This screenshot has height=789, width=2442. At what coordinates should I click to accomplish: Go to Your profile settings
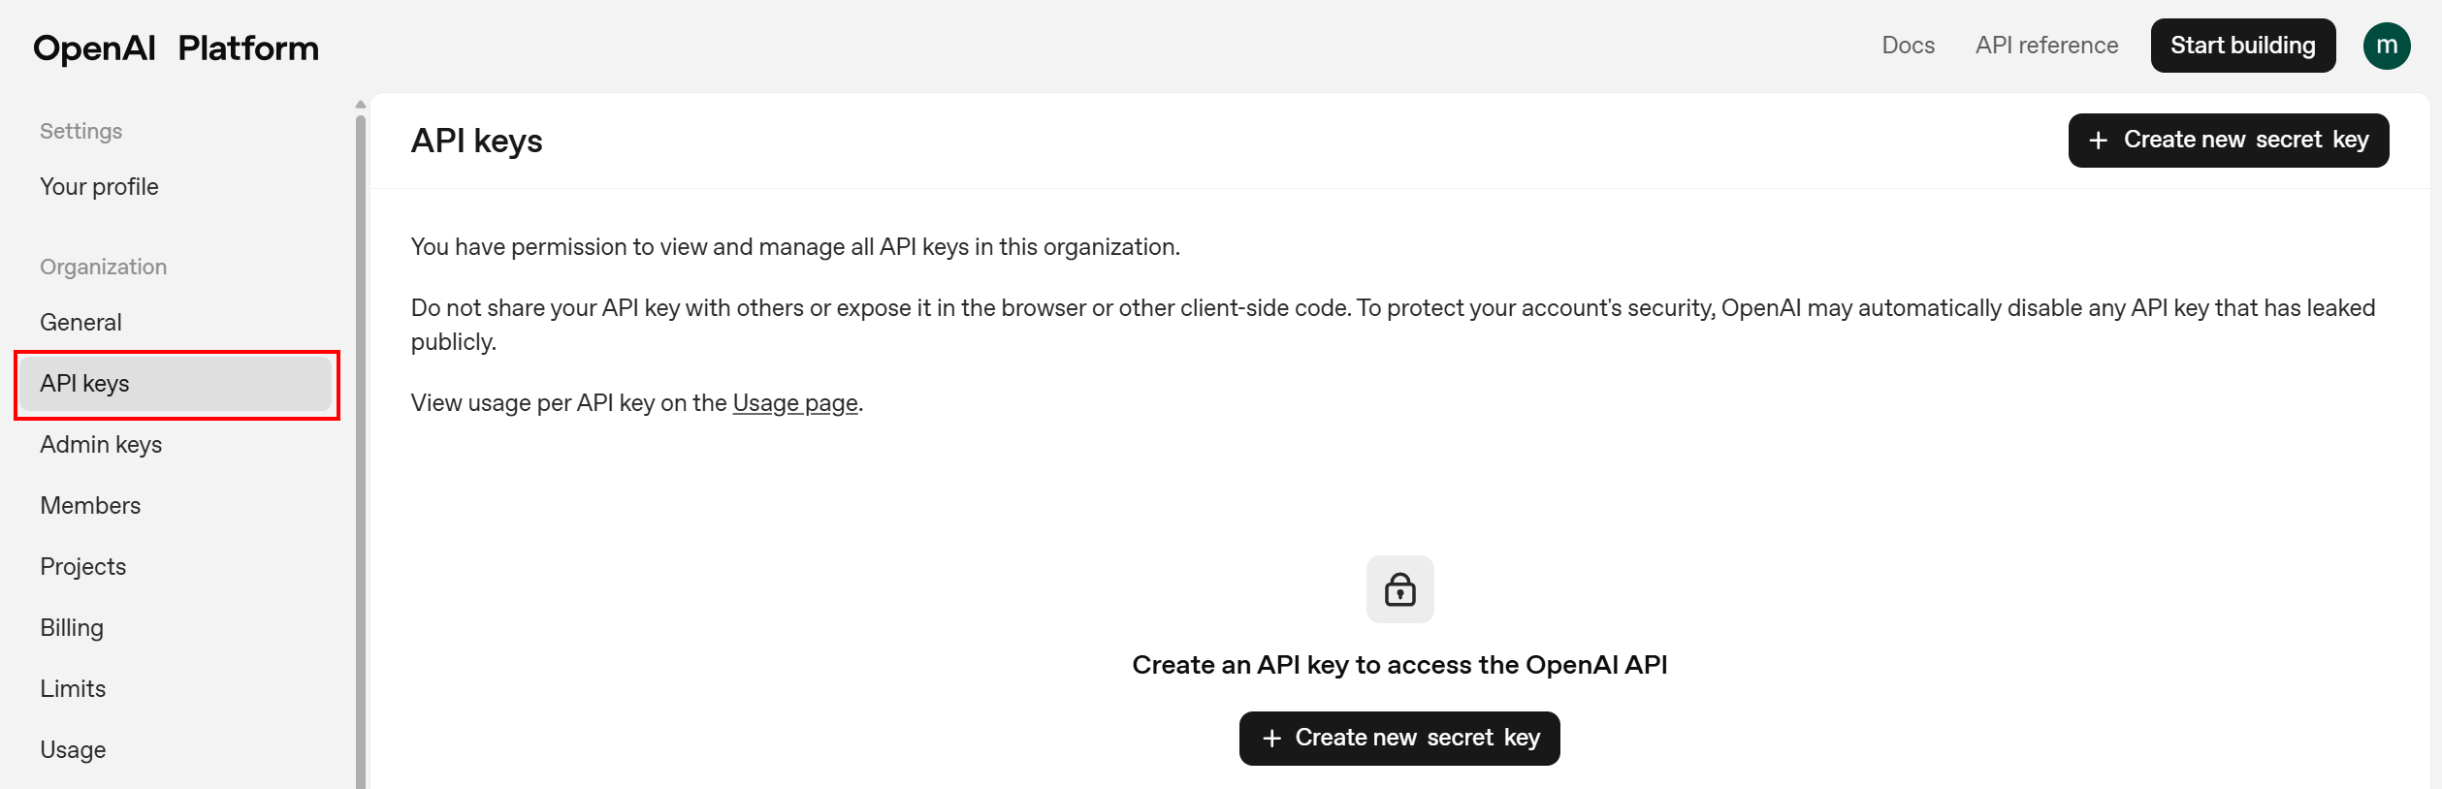(99, 186)
